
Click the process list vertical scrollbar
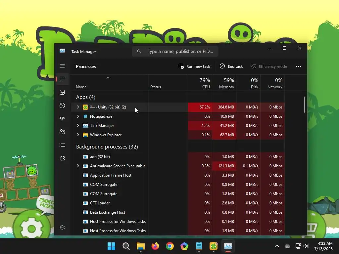(x=305, y=105)
